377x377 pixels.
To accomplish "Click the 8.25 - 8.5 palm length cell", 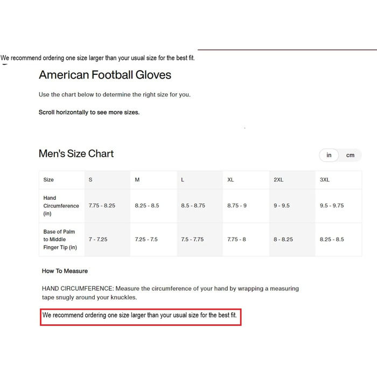I will (x=332, y=240).
